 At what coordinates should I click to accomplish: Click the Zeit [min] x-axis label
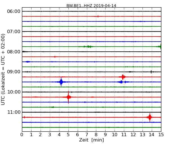click(91, 140)
